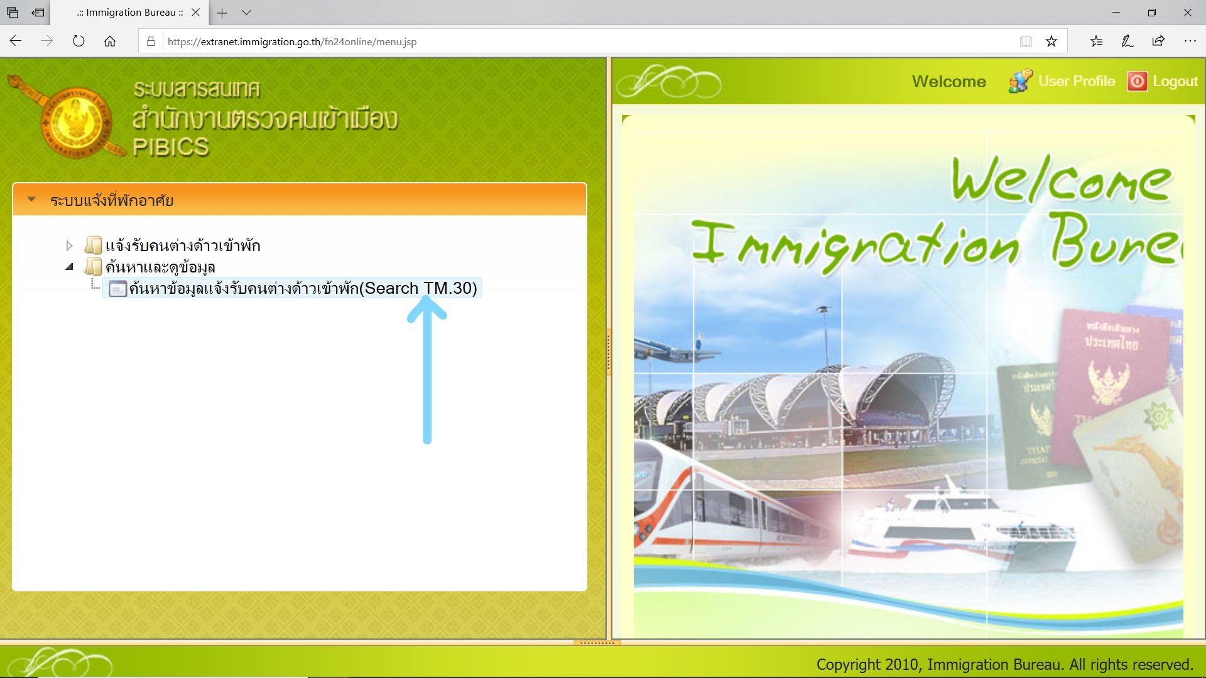Image resolution: width=1206 pixels, height=678 pixels.
Task: Click the browser refresh icon
Action: (79, 41)
